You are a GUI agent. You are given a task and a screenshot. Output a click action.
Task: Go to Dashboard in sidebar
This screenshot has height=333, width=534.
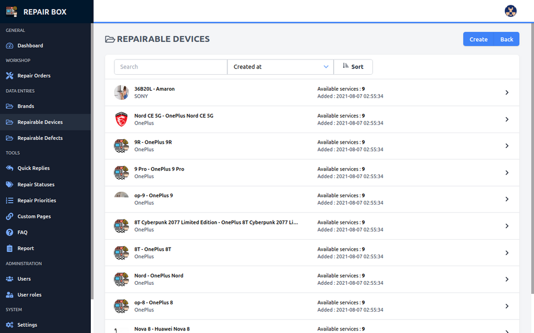(x=45, y=46)
